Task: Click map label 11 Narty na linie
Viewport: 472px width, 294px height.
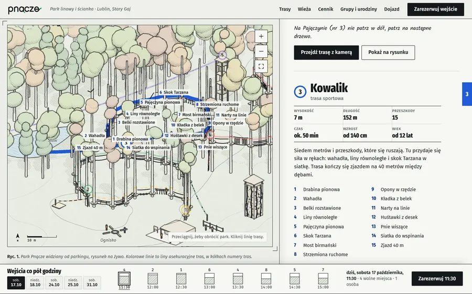Action: click(x=231, y=115)
